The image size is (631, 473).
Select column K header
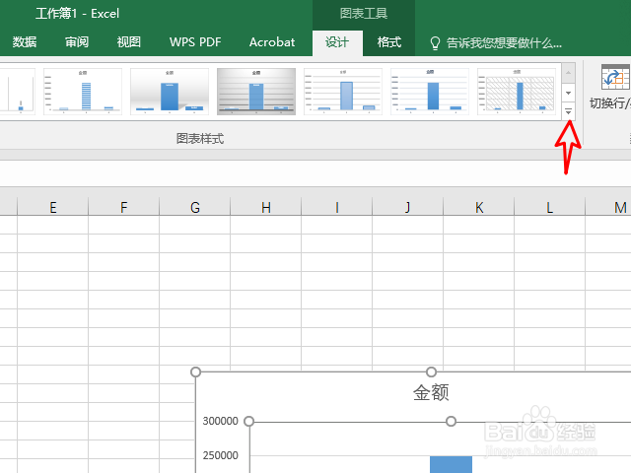[479, 207]
